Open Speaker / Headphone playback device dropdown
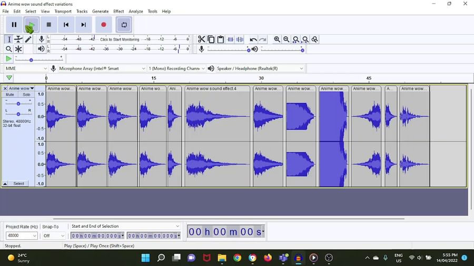 click(x=259, y=68)
